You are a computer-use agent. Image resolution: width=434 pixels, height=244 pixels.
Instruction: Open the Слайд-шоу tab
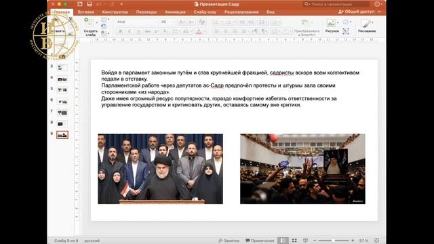205,12
